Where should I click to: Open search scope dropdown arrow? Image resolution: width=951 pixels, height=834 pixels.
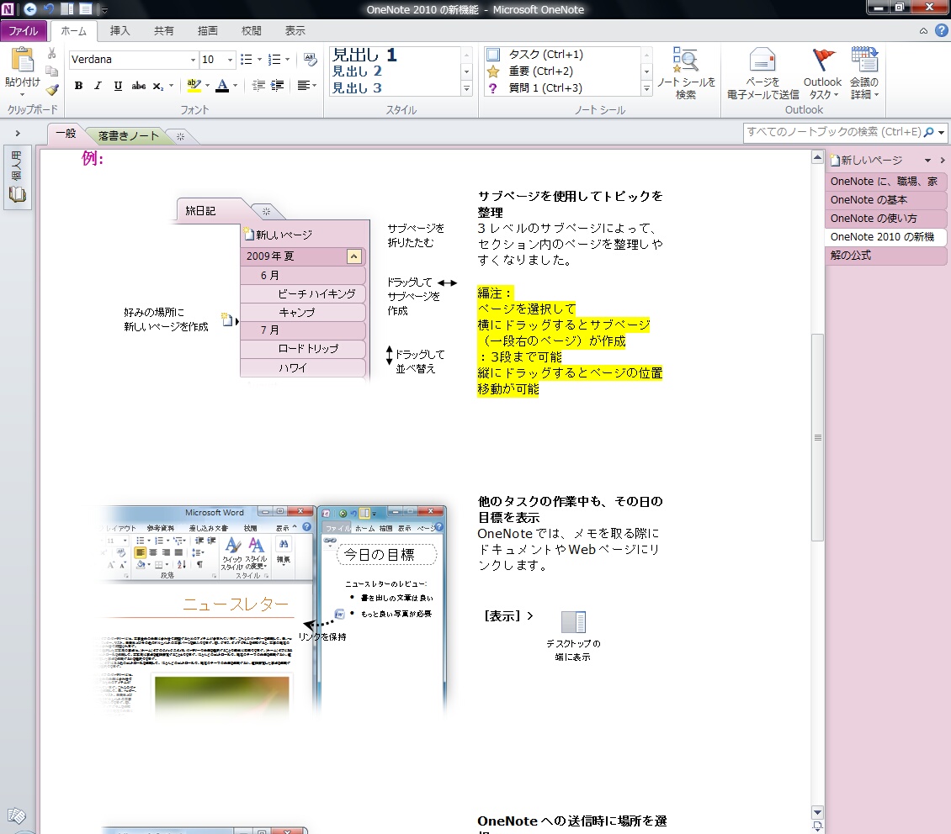click(941, 132)
